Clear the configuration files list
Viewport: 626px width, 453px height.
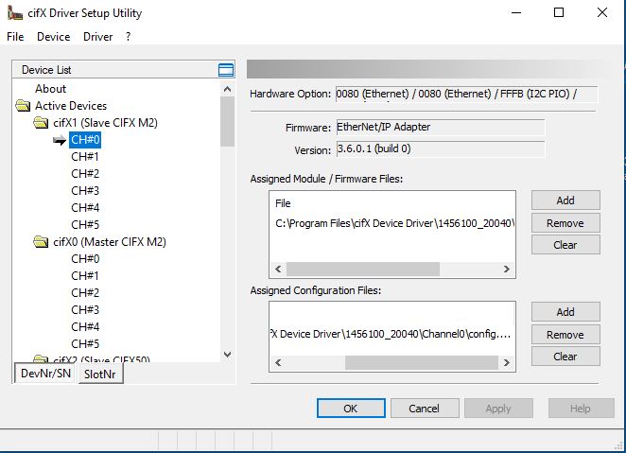coord(565,356)
